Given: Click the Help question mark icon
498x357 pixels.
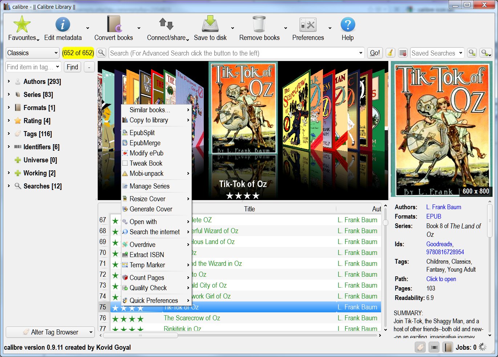Looking at the screenshot, I should [x=348, y=25].
